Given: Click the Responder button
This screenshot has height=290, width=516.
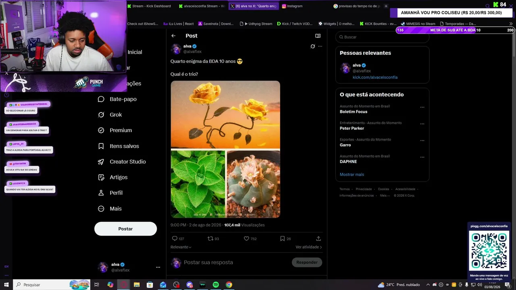Looking at the screenshot, I should (307, 262).
